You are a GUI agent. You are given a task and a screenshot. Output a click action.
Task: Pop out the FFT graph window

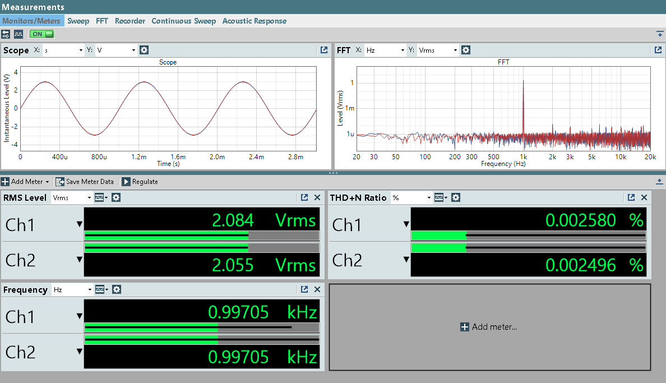658,50
